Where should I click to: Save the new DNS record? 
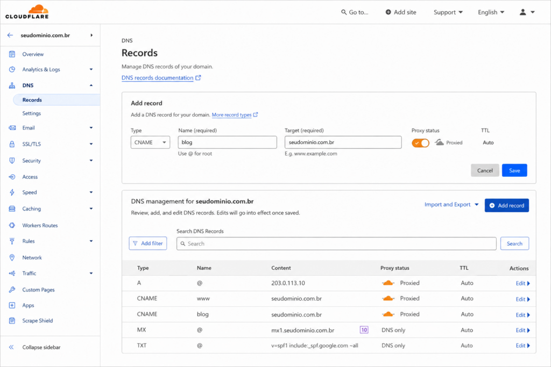514,170
